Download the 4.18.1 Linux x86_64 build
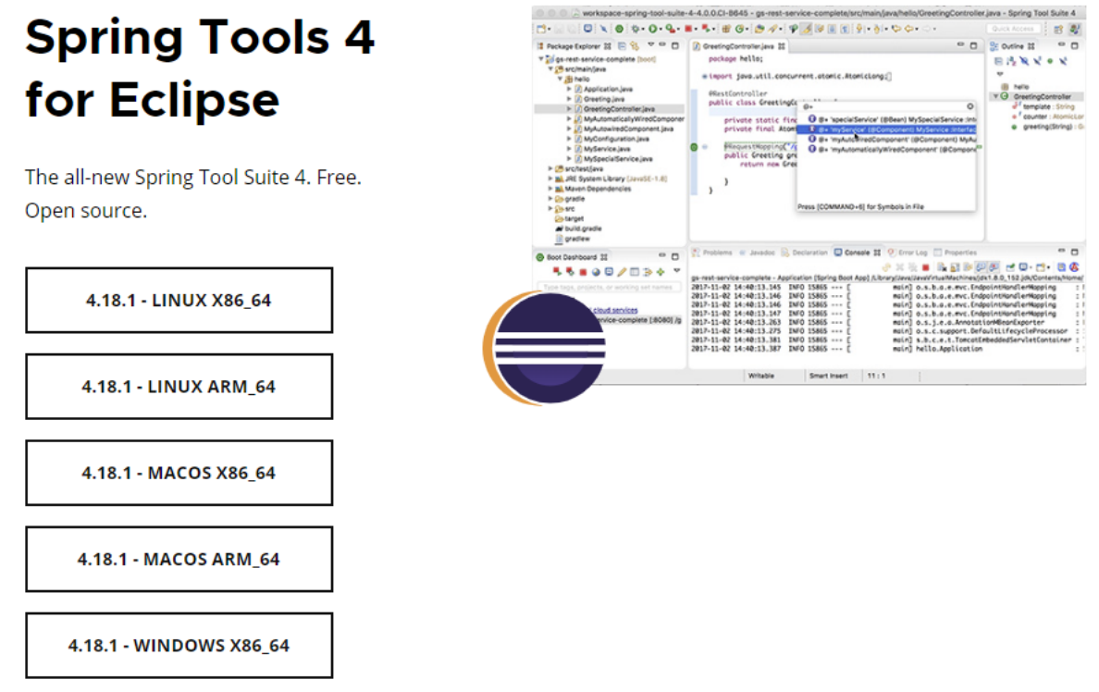 179,300
